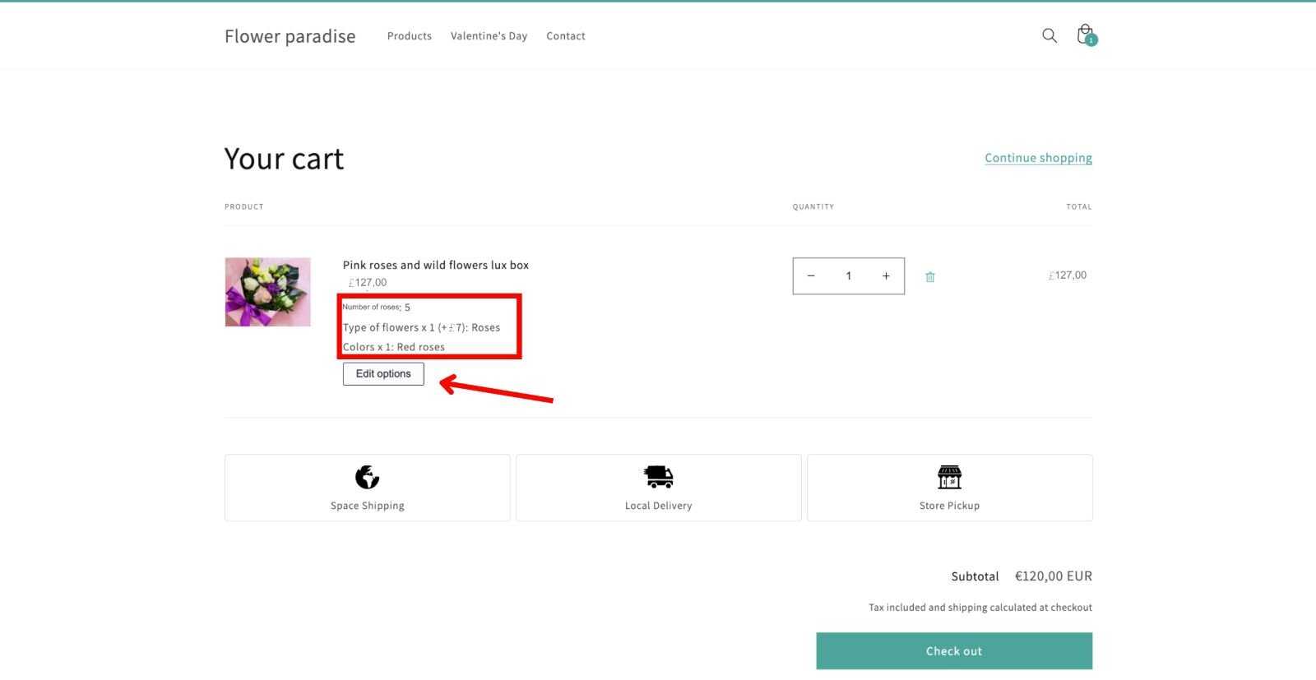This screenshot has width=1316, height=680.
Task: Click the quantity number field
Action: coord(848,276)
